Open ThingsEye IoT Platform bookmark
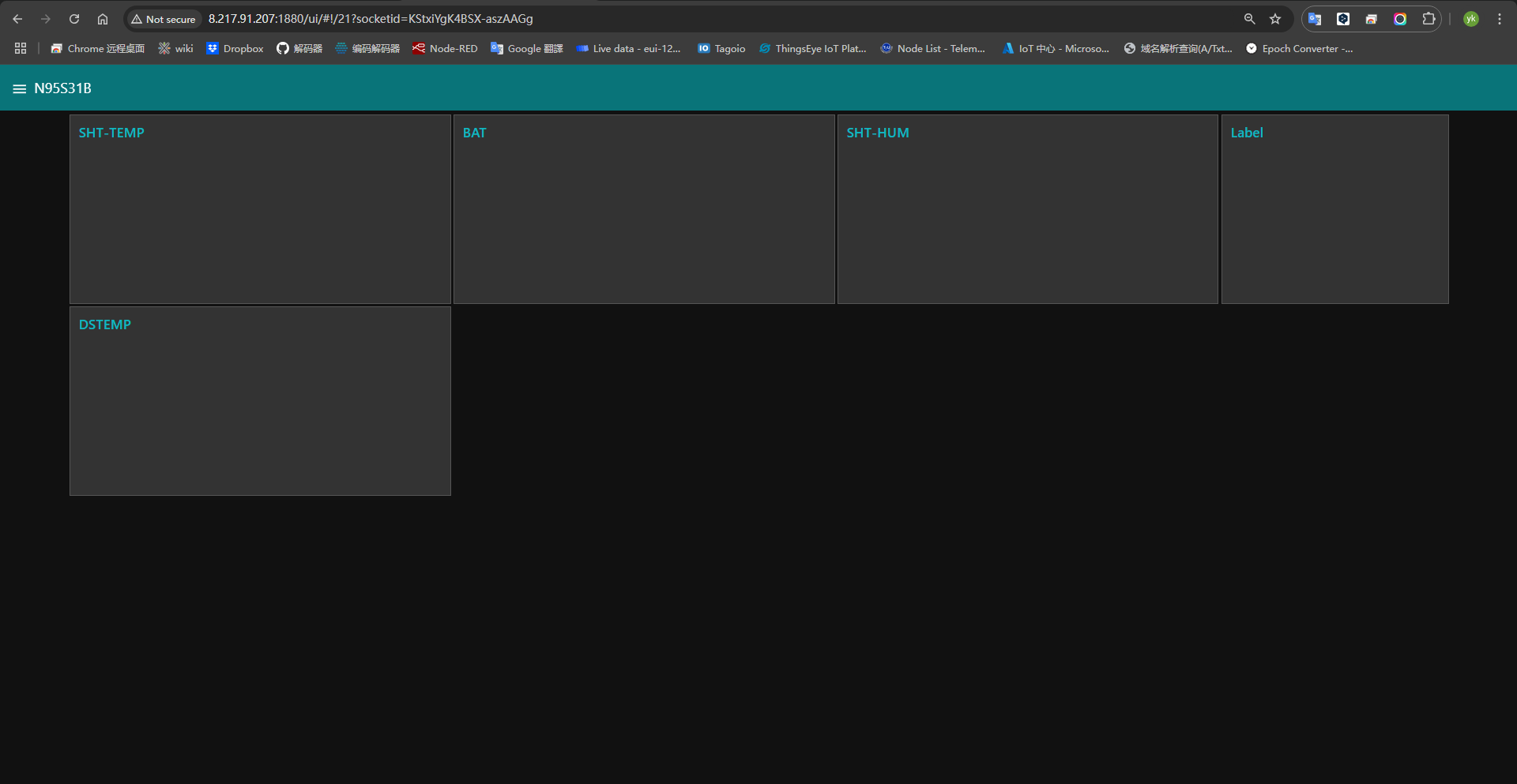The height and width of the screenshot is (784, 1517). tap(812, 49)
